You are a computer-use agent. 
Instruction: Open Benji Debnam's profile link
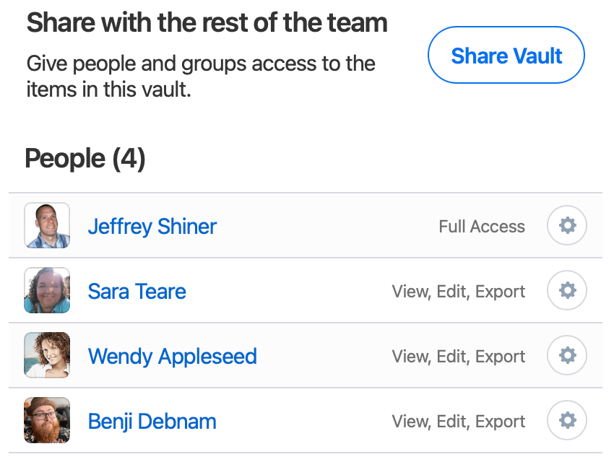pyautogui.click(x=152, y=422)
